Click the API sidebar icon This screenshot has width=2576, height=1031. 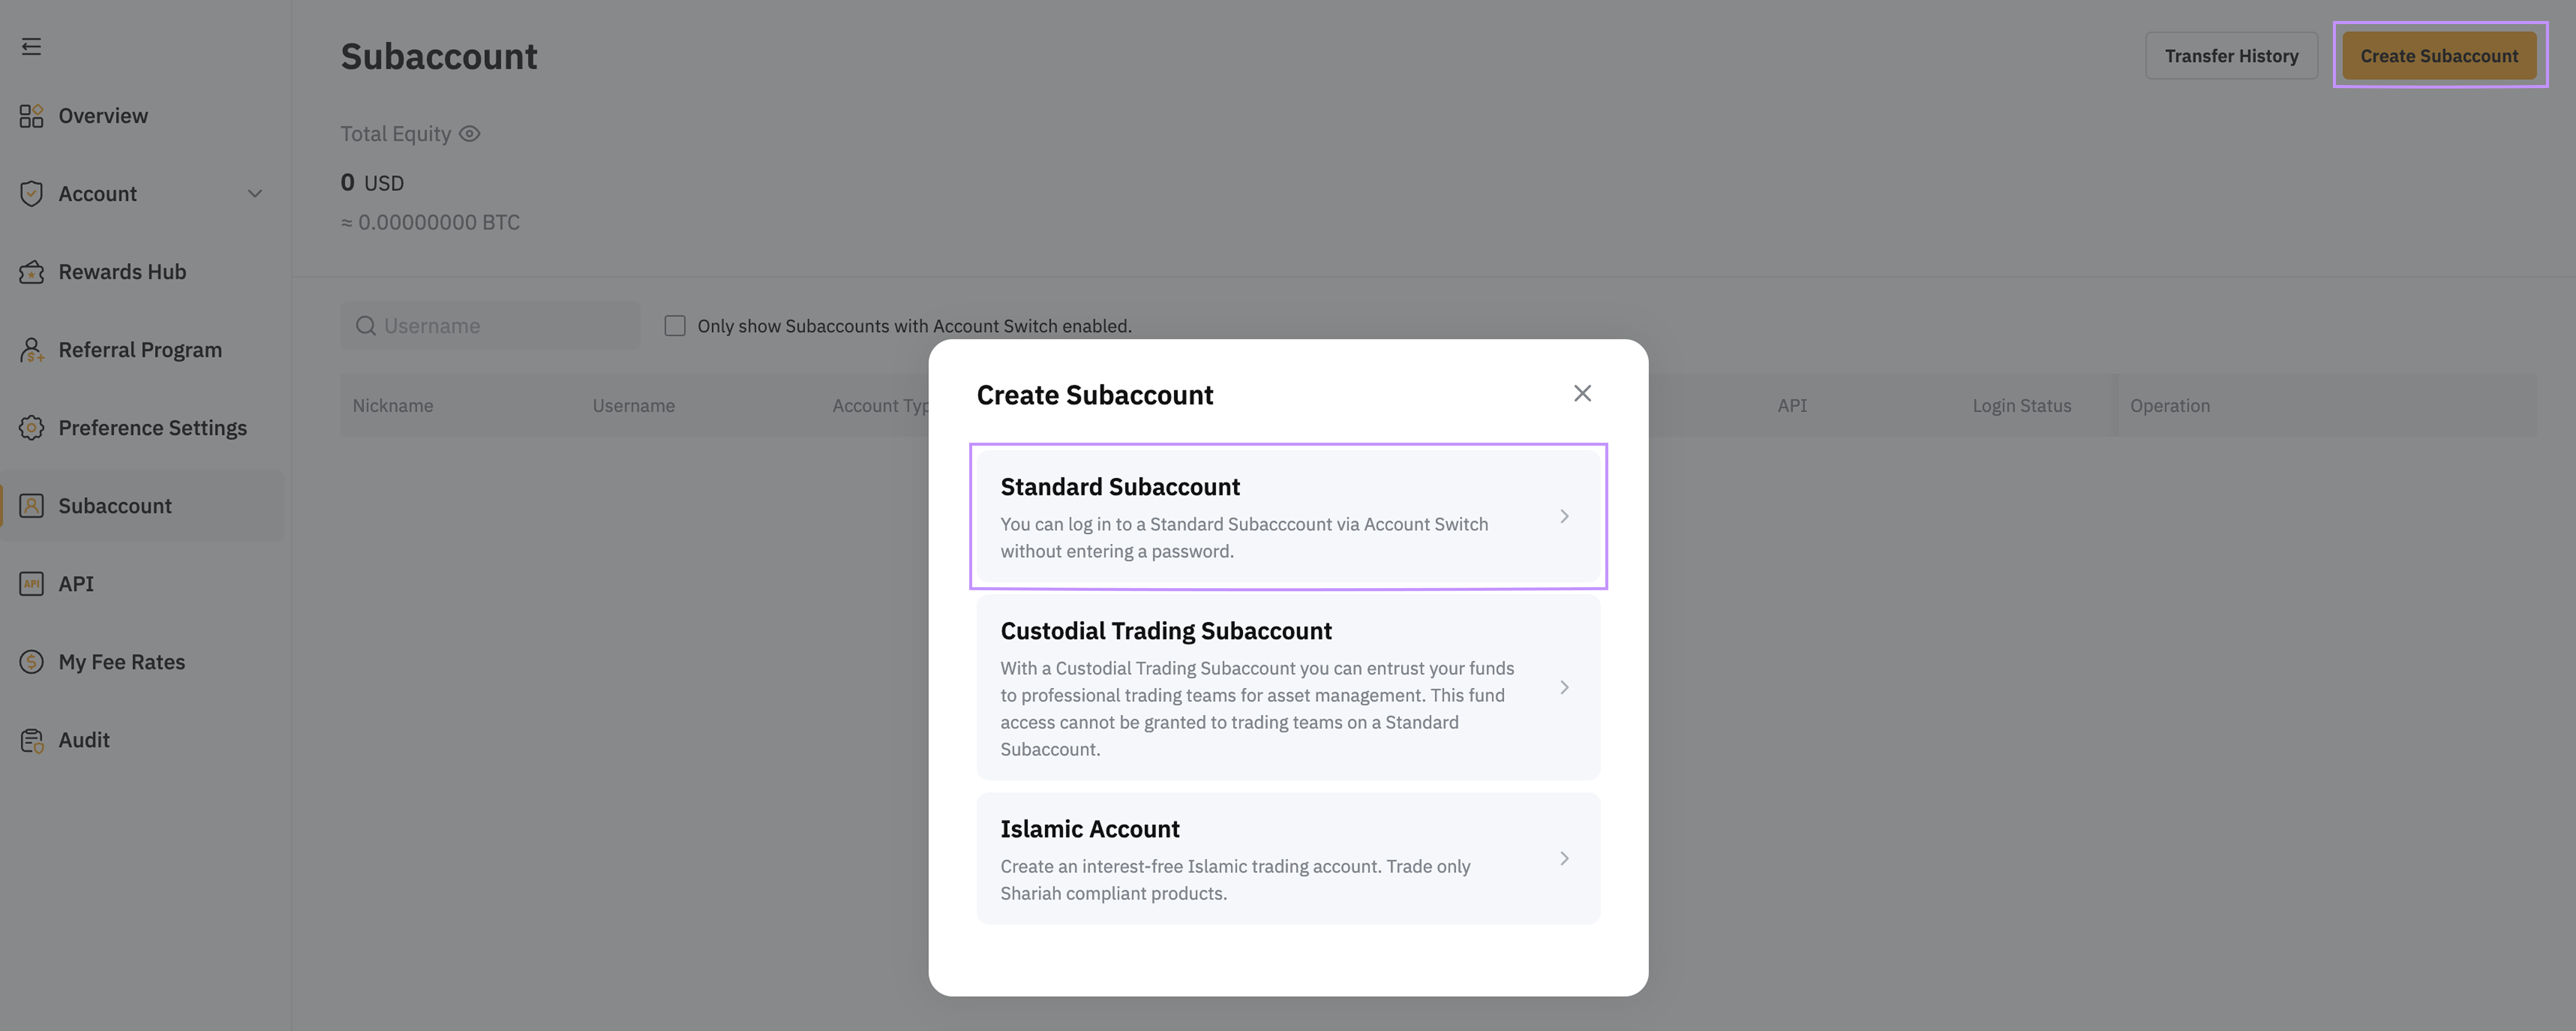(31, 584)
